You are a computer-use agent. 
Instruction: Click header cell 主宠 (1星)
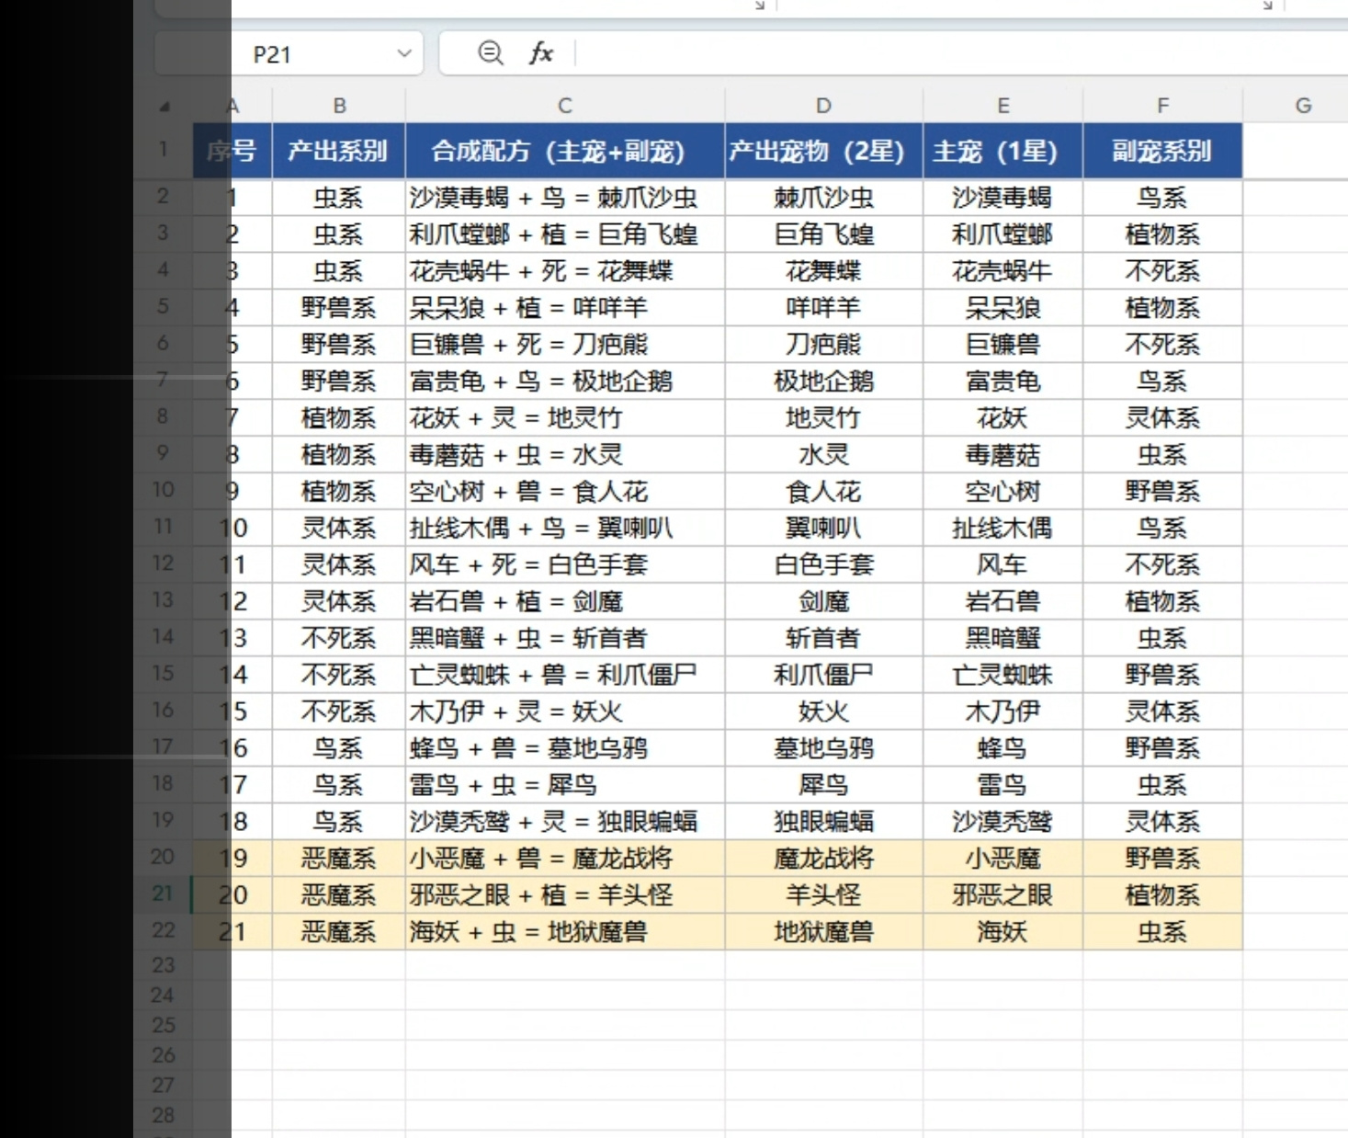coord(1003,151)
